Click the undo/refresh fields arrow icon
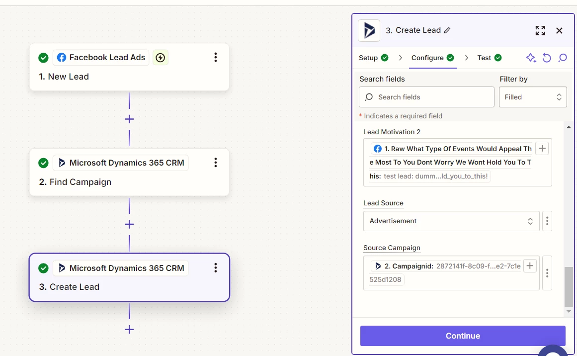This screenshot has height=356, width=577. pyautogui.click(x=547, y=58)
